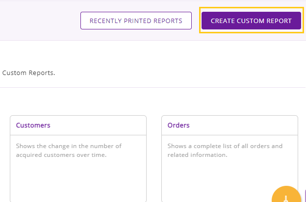Open Recently Printed Reports
This screenshot has height=202, width=306.
[136, 21]
